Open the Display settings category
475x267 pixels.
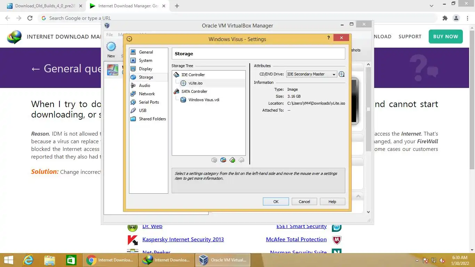point(148,69)
